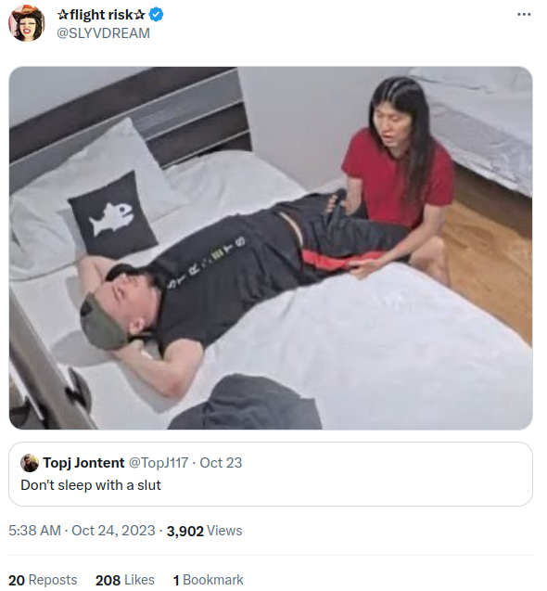Screen dimensions: 547x591
Task: Open the quoted tweet by Topj Jontent
Action: 271,474
